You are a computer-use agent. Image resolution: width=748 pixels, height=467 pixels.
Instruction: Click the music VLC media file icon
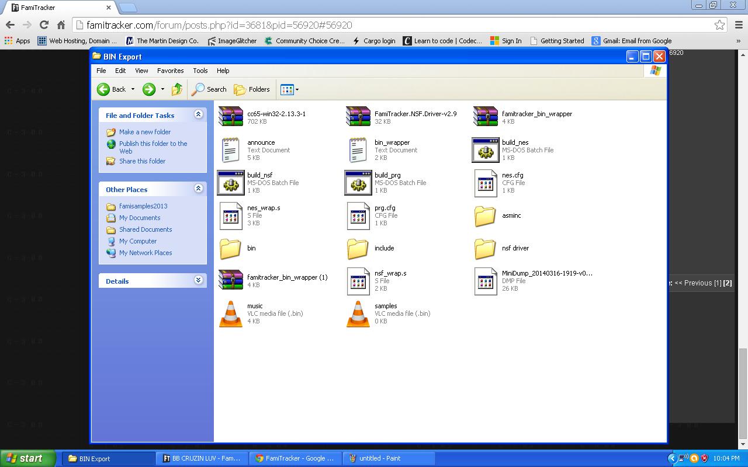click(230, 313)
